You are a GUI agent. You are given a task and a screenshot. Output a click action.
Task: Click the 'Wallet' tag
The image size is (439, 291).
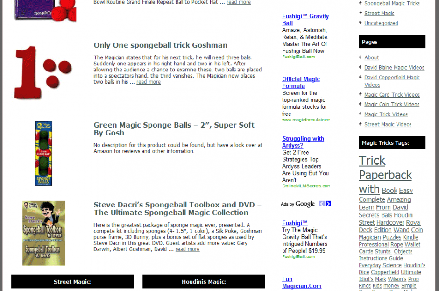[x=412, y=244]
